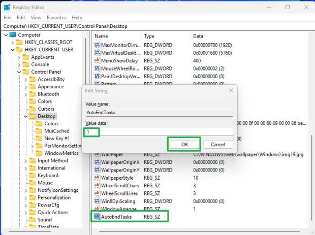Expand the International key
Viewport: 315px width, 235px height.
(x=26, y=169)
